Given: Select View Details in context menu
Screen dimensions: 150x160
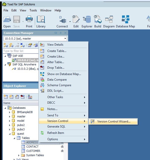Looking at the screenshot, I should click(x=64, y=45).
